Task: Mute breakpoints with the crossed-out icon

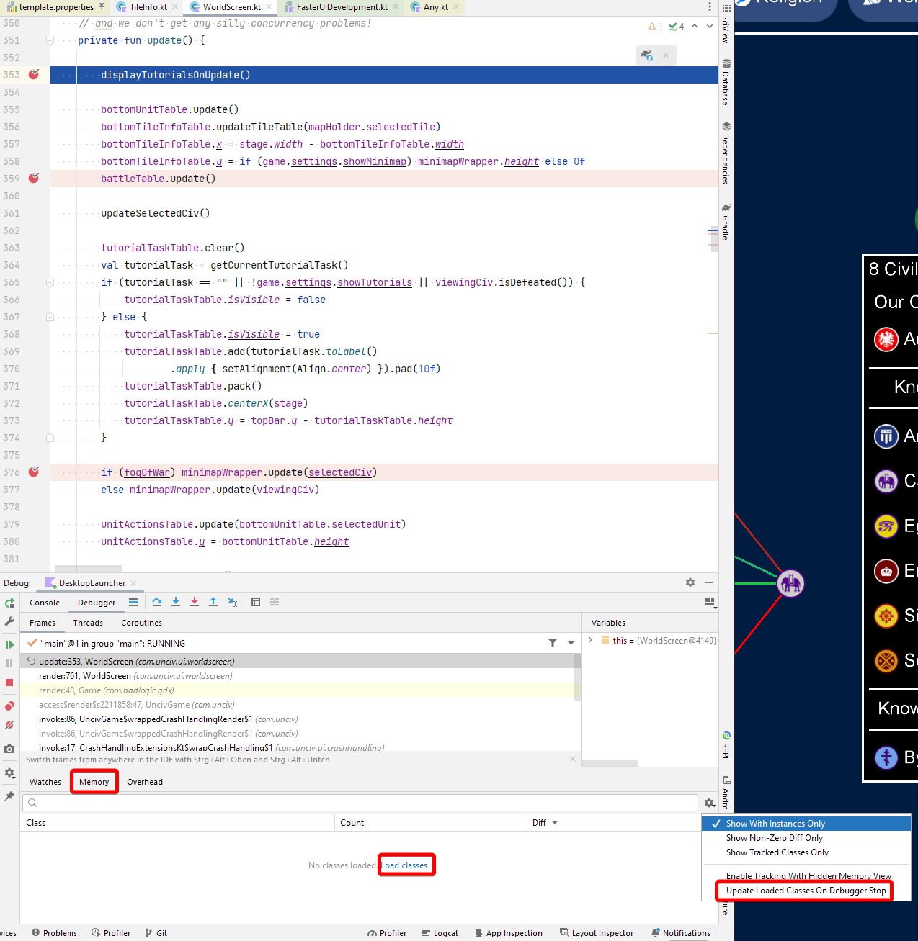Action: click(9, 725)
